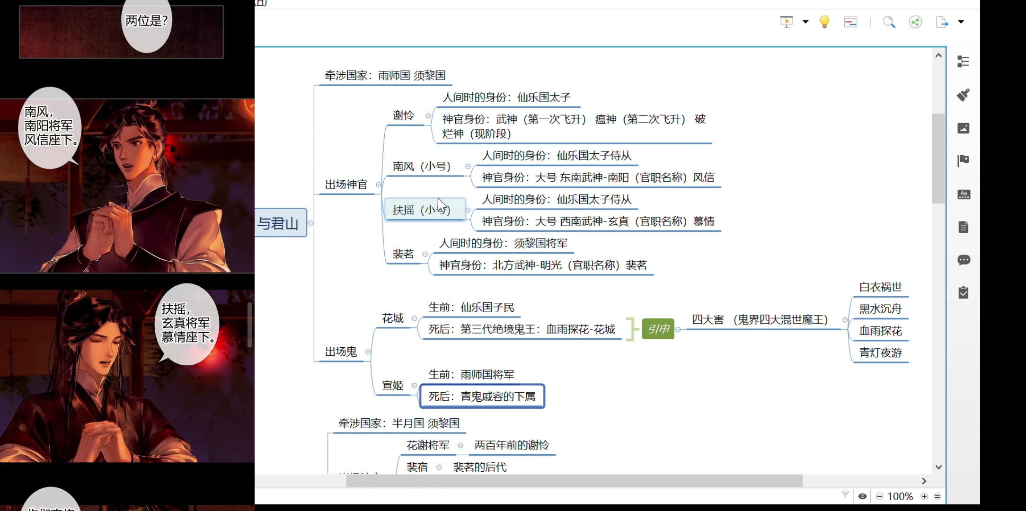Open the comments speech-bubble panel
This screenshot has height=511, width=1026.
[x=964, y=260]
